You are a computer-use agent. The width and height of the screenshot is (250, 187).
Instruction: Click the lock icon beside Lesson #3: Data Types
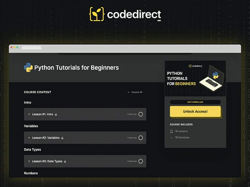pyautogui.click(x=65, y=161)
